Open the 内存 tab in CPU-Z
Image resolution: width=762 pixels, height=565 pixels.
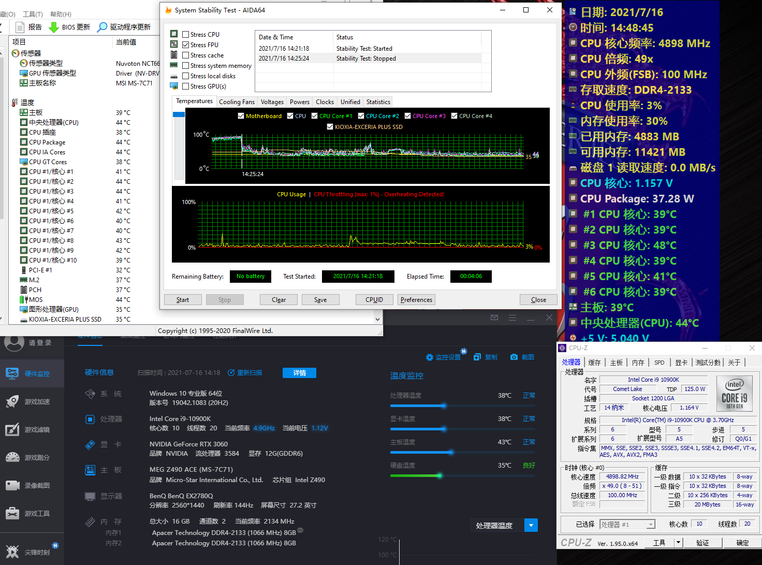click(x=638, y=363)
